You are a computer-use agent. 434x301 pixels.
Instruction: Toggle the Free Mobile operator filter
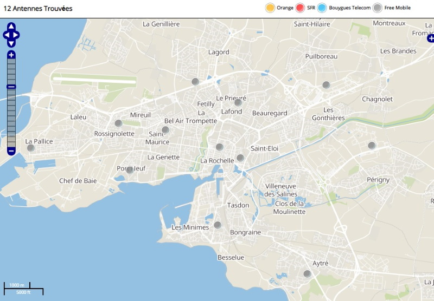[377, 8]
